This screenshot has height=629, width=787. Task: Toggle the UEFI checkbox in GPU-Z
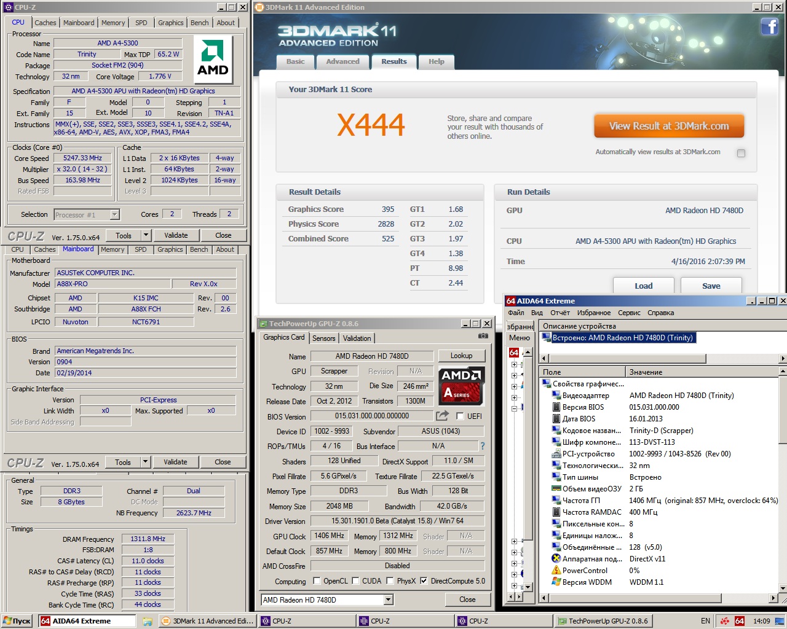459,416
